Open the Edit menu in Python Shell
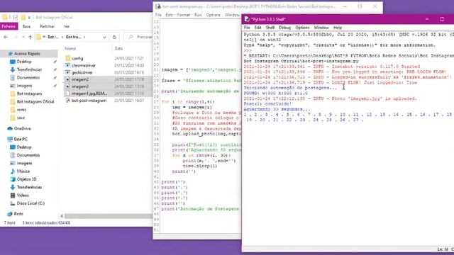This screenshot has width=454, height=255. (x=258, y=28)
